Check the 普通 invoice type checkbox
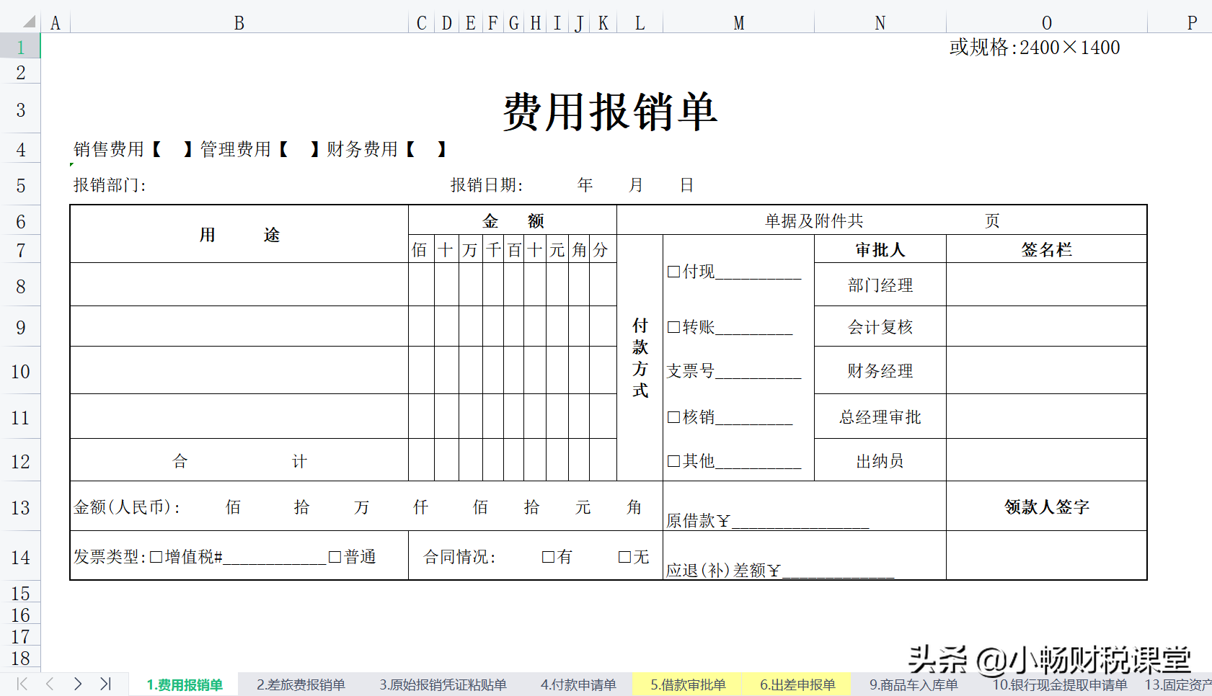This screenshot has width=1212, height=696. 334,556
